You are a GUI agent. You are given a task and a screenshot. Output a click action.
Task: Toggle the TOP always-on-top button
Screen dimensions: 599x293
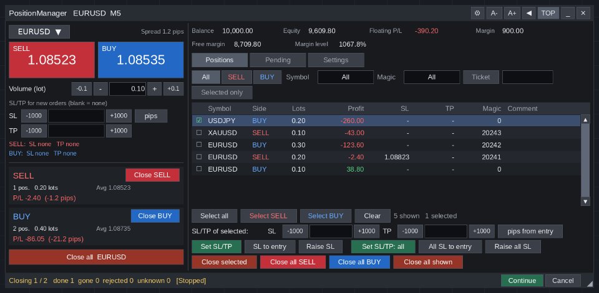(548, 13)
